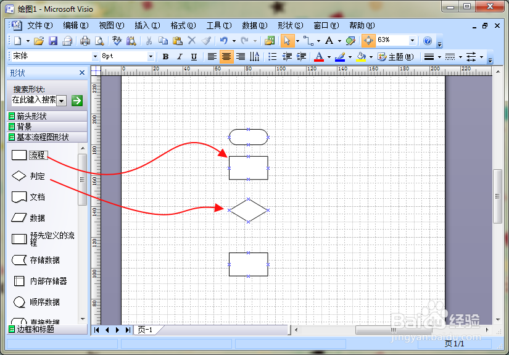The image size is (509, 355).
Task: Close the 形状 shapes panel
Action: tap(82, 73)
